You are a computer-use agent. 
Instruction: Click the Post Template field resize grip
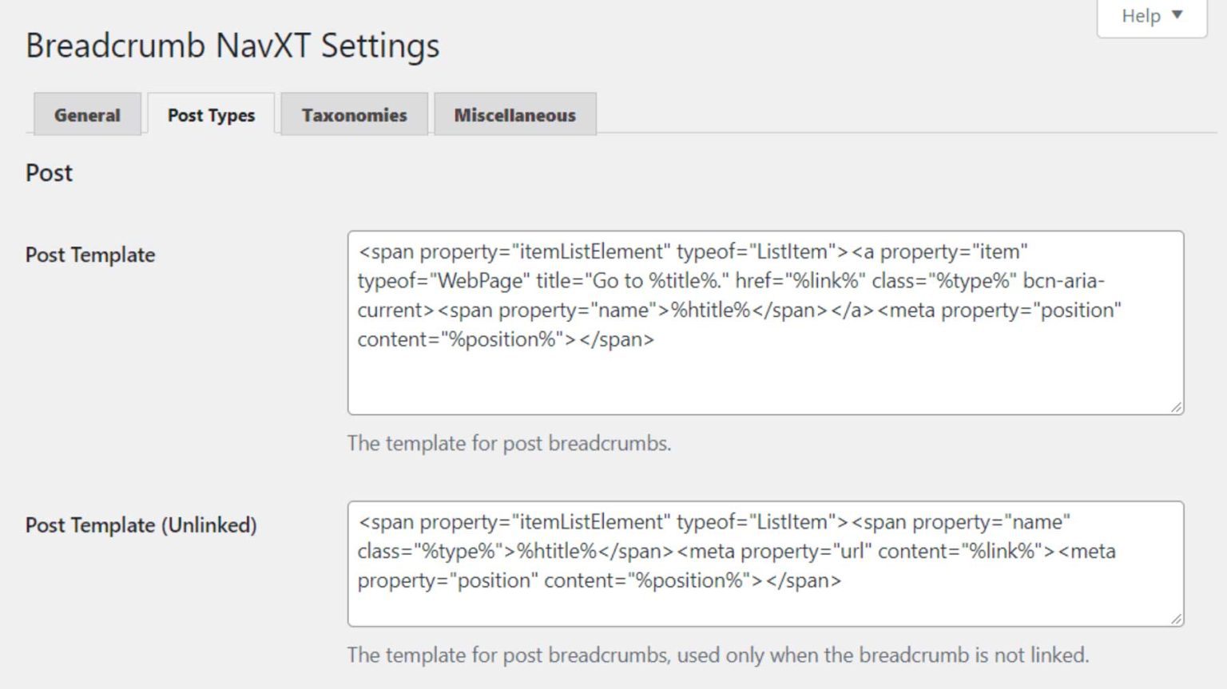(1176, 406)
